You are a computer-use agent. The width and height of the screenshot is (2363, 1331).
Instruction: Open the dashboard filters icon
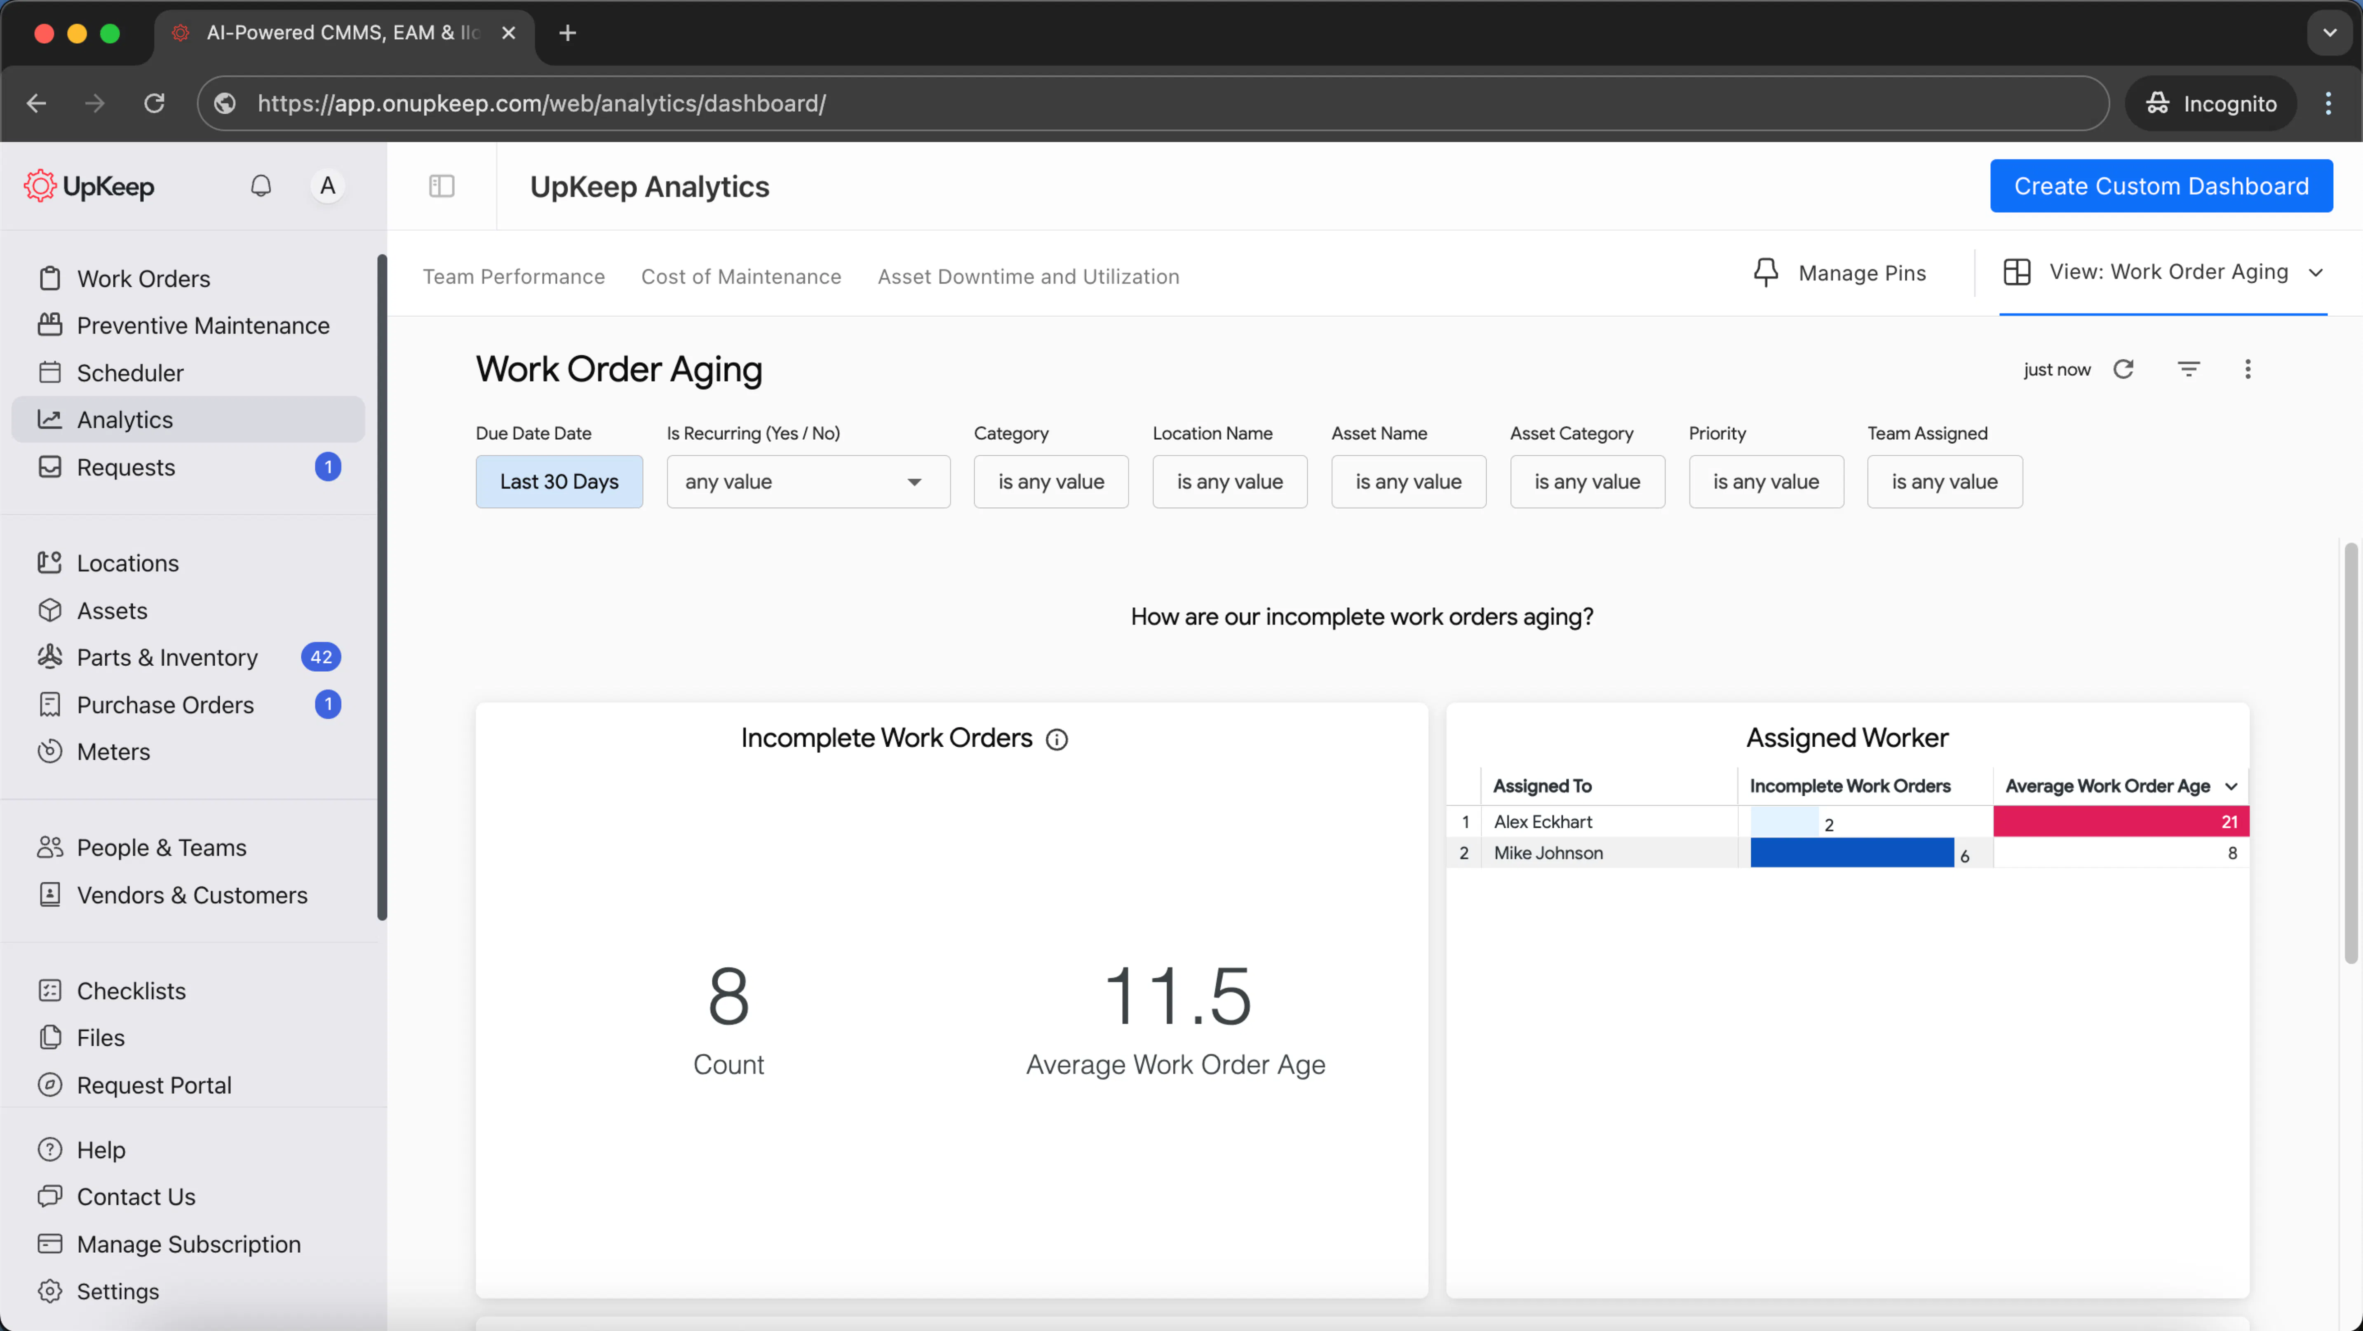(2188, 368)
